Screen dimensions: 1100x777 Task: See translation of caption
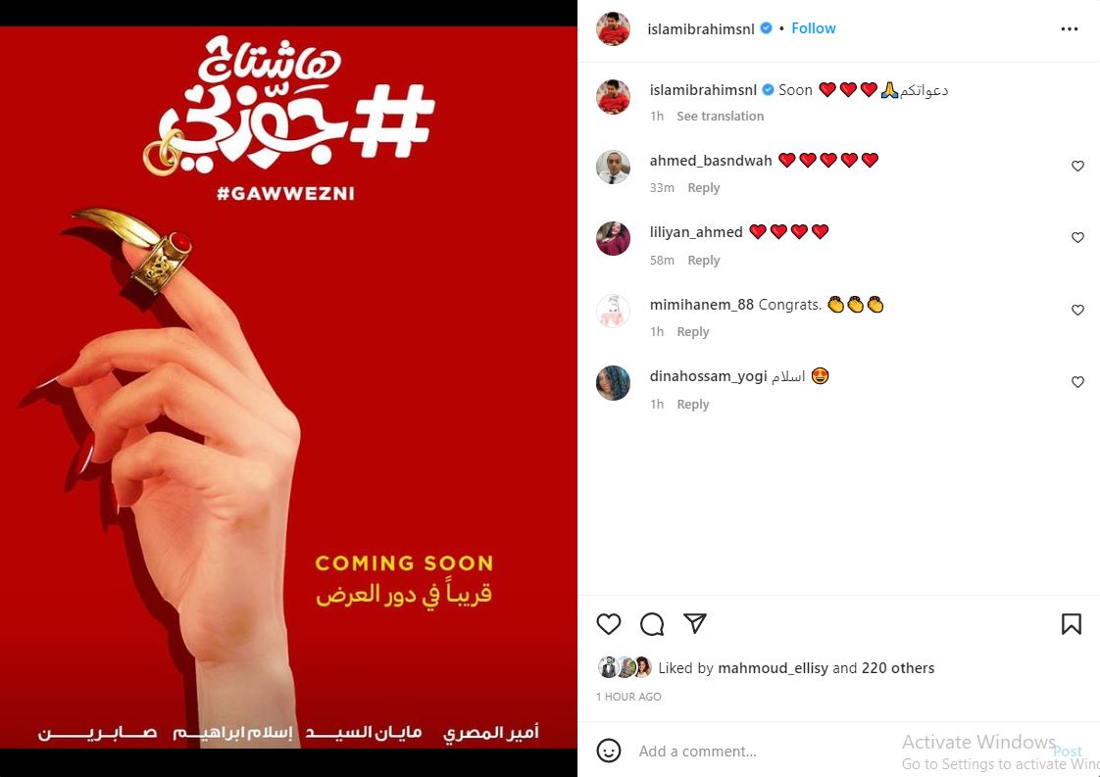720,116
